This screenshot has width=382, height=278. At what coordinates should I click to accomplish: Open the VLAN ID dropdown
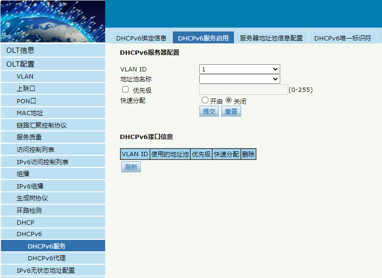239,69
